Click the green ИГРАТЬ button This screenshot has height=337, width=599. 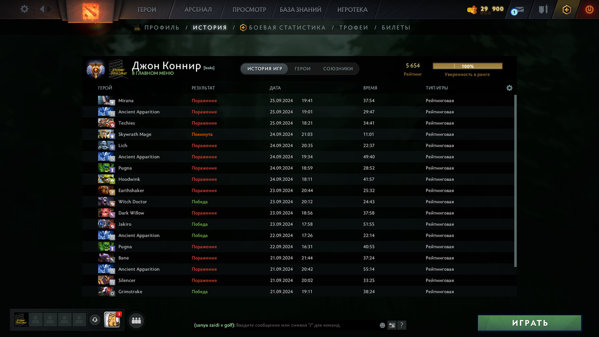(530, 323)
